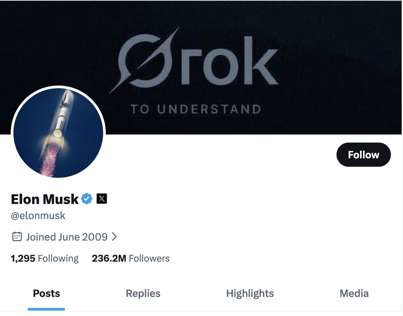Click the TO UNDERSTAND banner tagline
Image resolution: width=403 pixels, height=316 pixels.
coord(195,109)
